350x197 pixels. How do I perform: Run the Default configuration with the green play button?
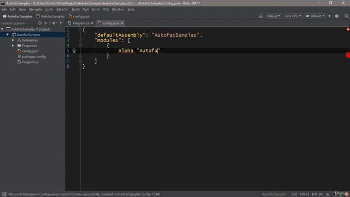(x=329, y=16)
